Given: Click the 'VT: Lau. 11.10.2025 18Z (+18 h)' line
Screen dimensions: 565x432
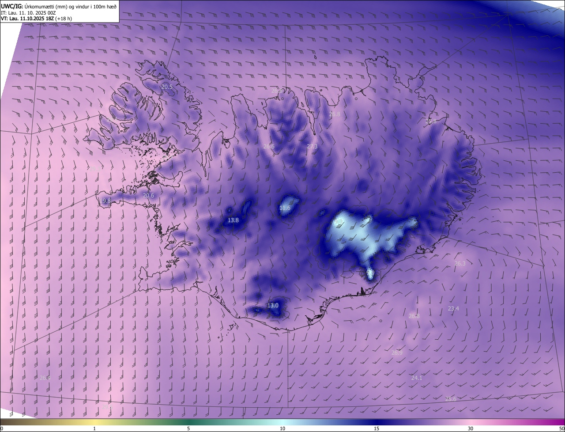Looking at the screenshot, I should click(x=36, y=19).
